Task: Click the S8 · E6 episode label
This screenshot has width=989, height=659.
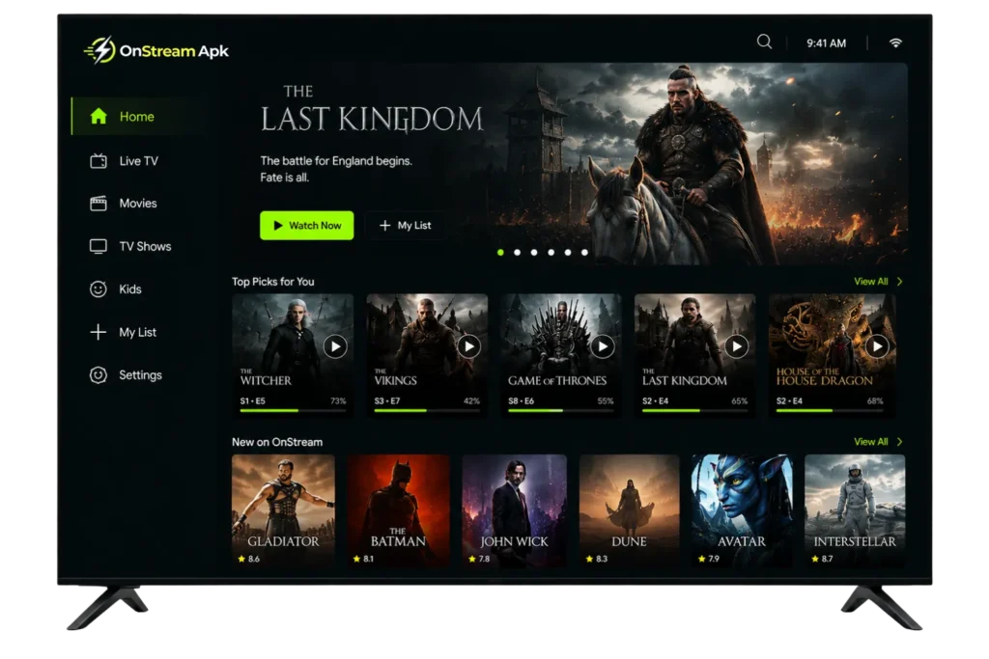Action: [521, 400]
